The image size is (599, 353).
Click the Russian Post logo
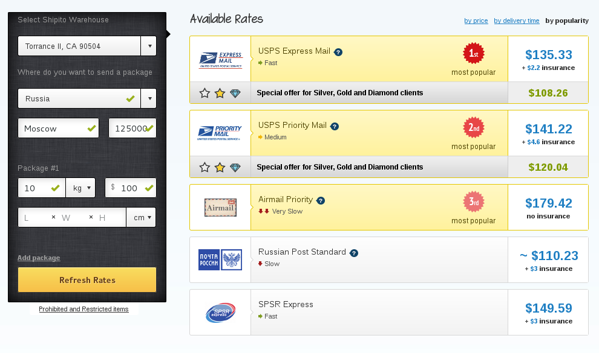coord(220,259)
